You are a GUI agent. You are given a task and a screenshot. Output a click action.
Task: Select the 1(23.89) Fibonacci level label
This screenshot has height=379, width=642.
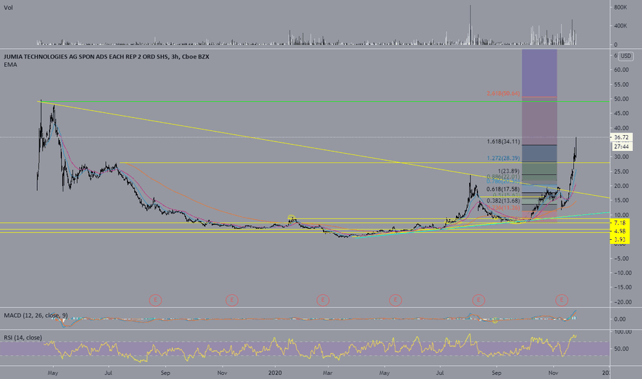[x=508, y=171]
